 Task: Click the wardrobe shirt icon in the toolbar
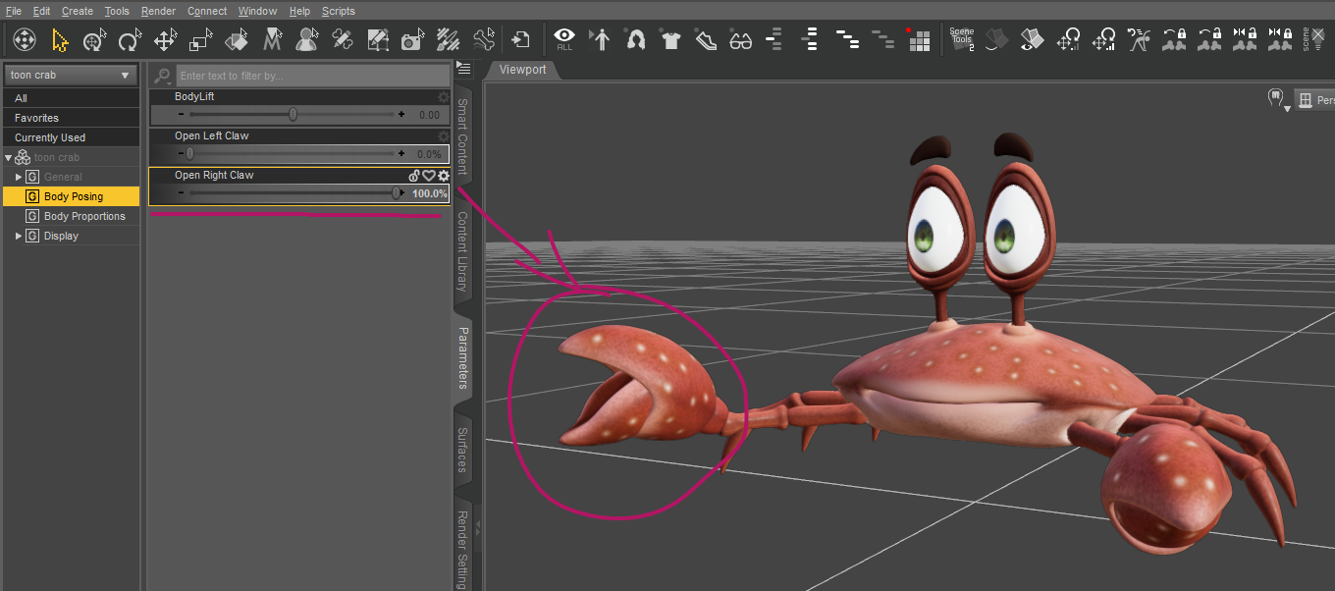671,39
